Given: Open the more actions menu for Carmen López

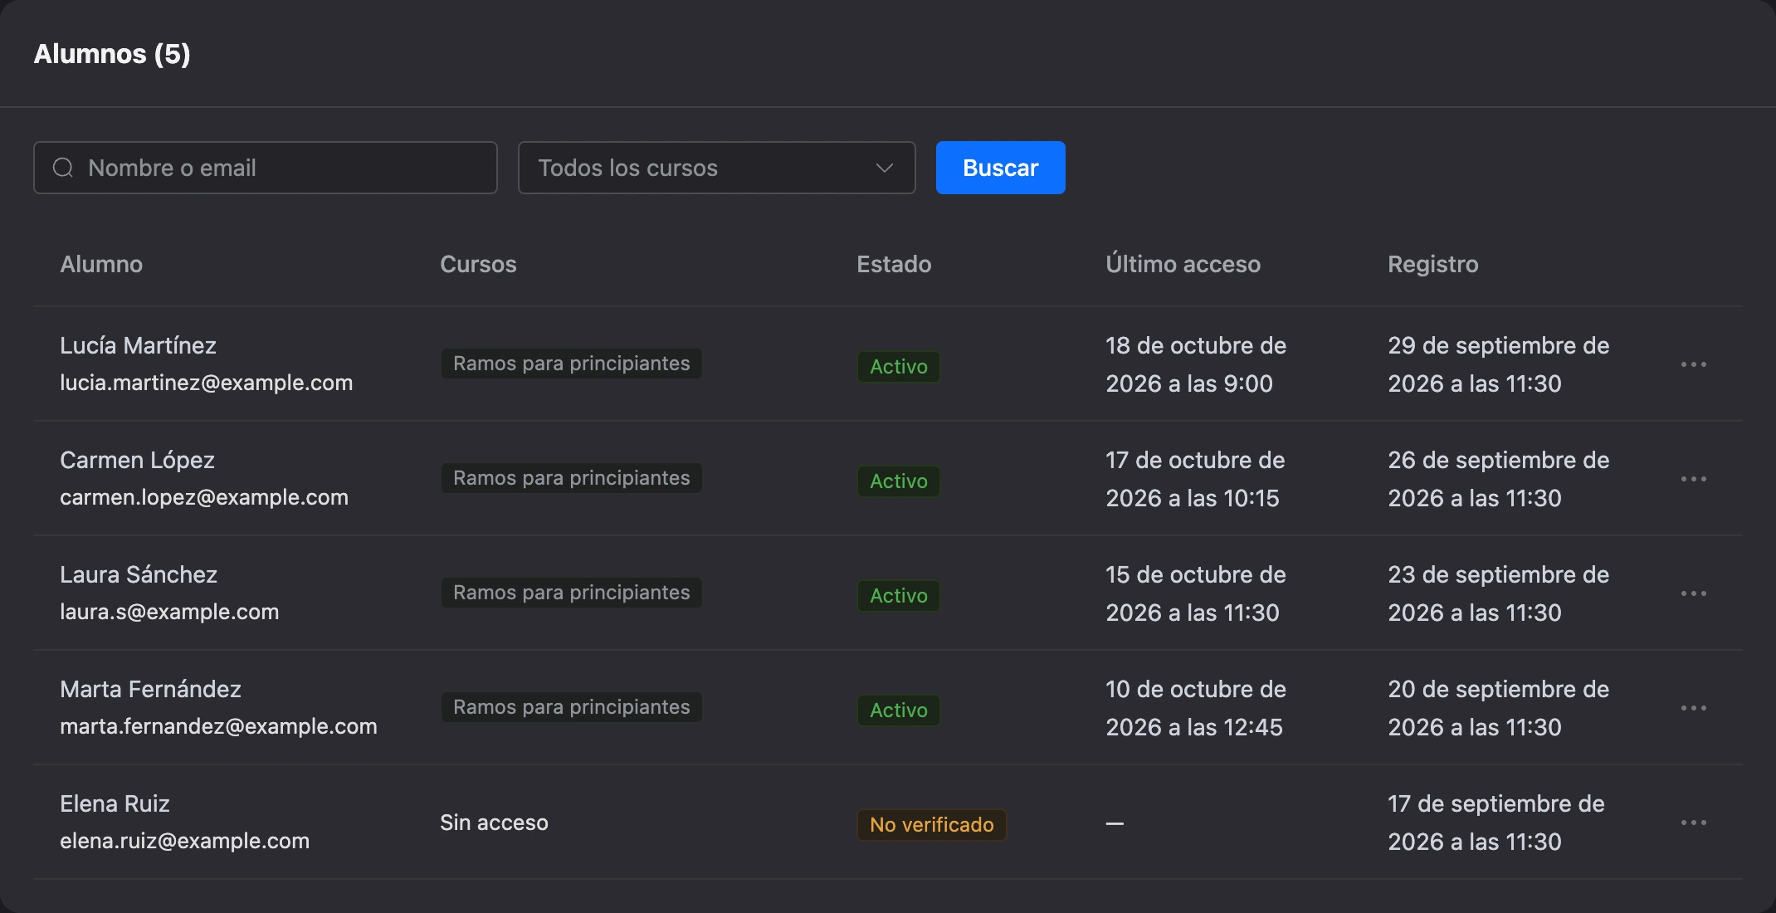Looking at the screenshot, I should click(x=1693, y=479).
